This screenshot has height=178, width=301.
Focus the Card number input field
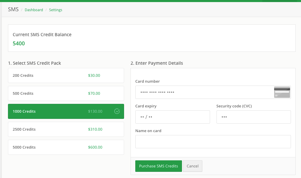pos(213,92)
